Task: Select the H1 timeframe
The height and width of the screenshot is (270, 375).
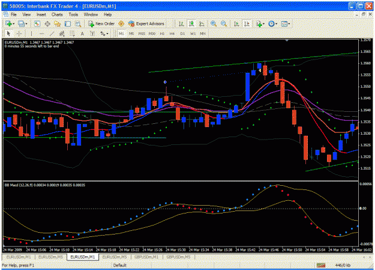Action: pos(162,34)
